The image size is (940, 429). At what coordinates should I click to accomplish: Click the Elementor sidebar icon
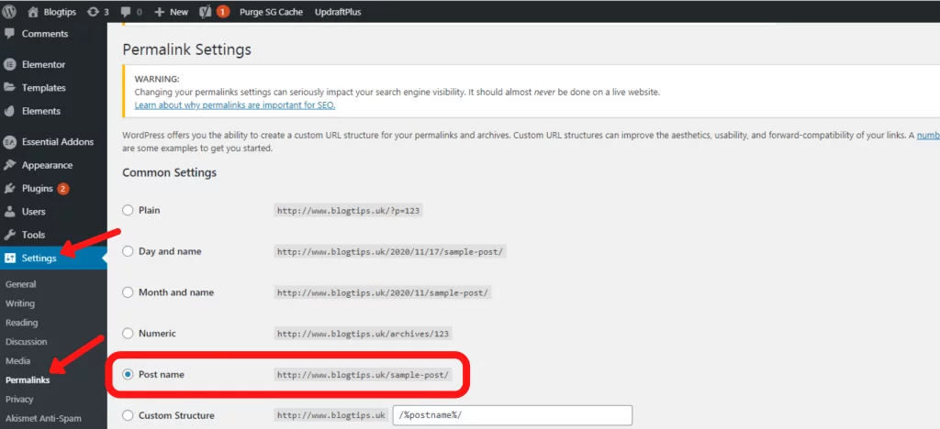point(9,64)
